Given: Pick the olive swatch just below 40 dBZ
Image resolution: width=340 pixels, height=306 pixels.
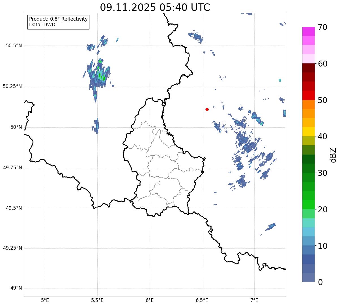Looking at the screenshot, I should (308, 141).
